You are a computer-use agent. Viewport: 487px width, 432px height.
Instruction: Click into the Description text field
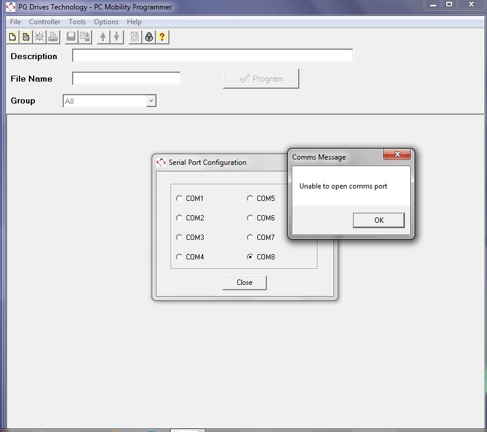[x=213, y=56]
